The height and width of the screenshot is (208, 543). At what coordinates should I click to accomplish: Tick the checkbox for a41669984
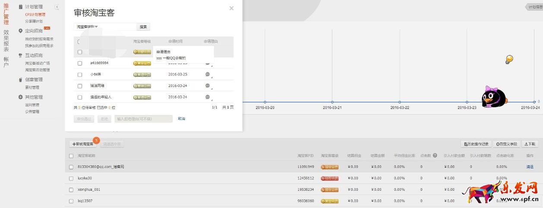80,63
